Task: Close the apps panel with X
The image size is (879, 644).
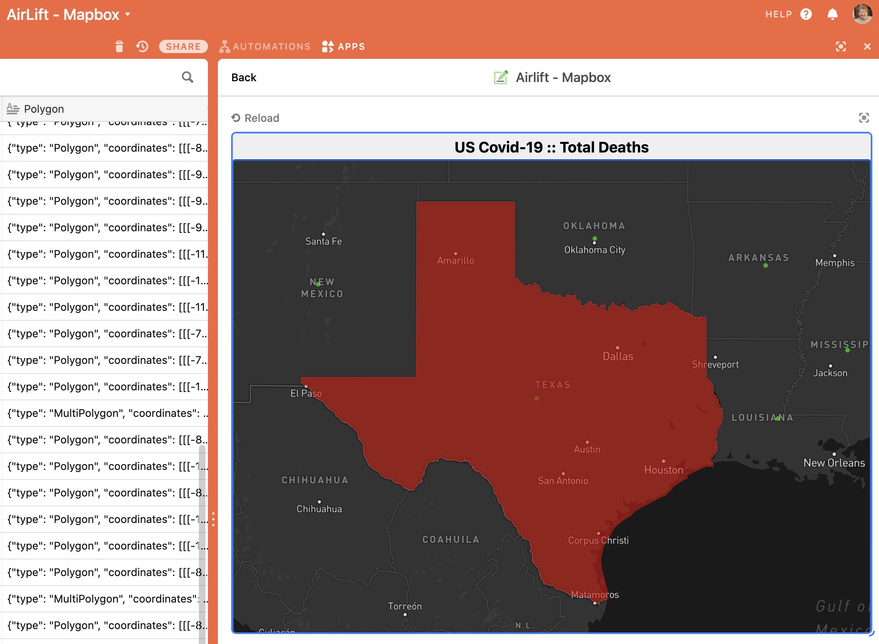Action: [867, 46]
